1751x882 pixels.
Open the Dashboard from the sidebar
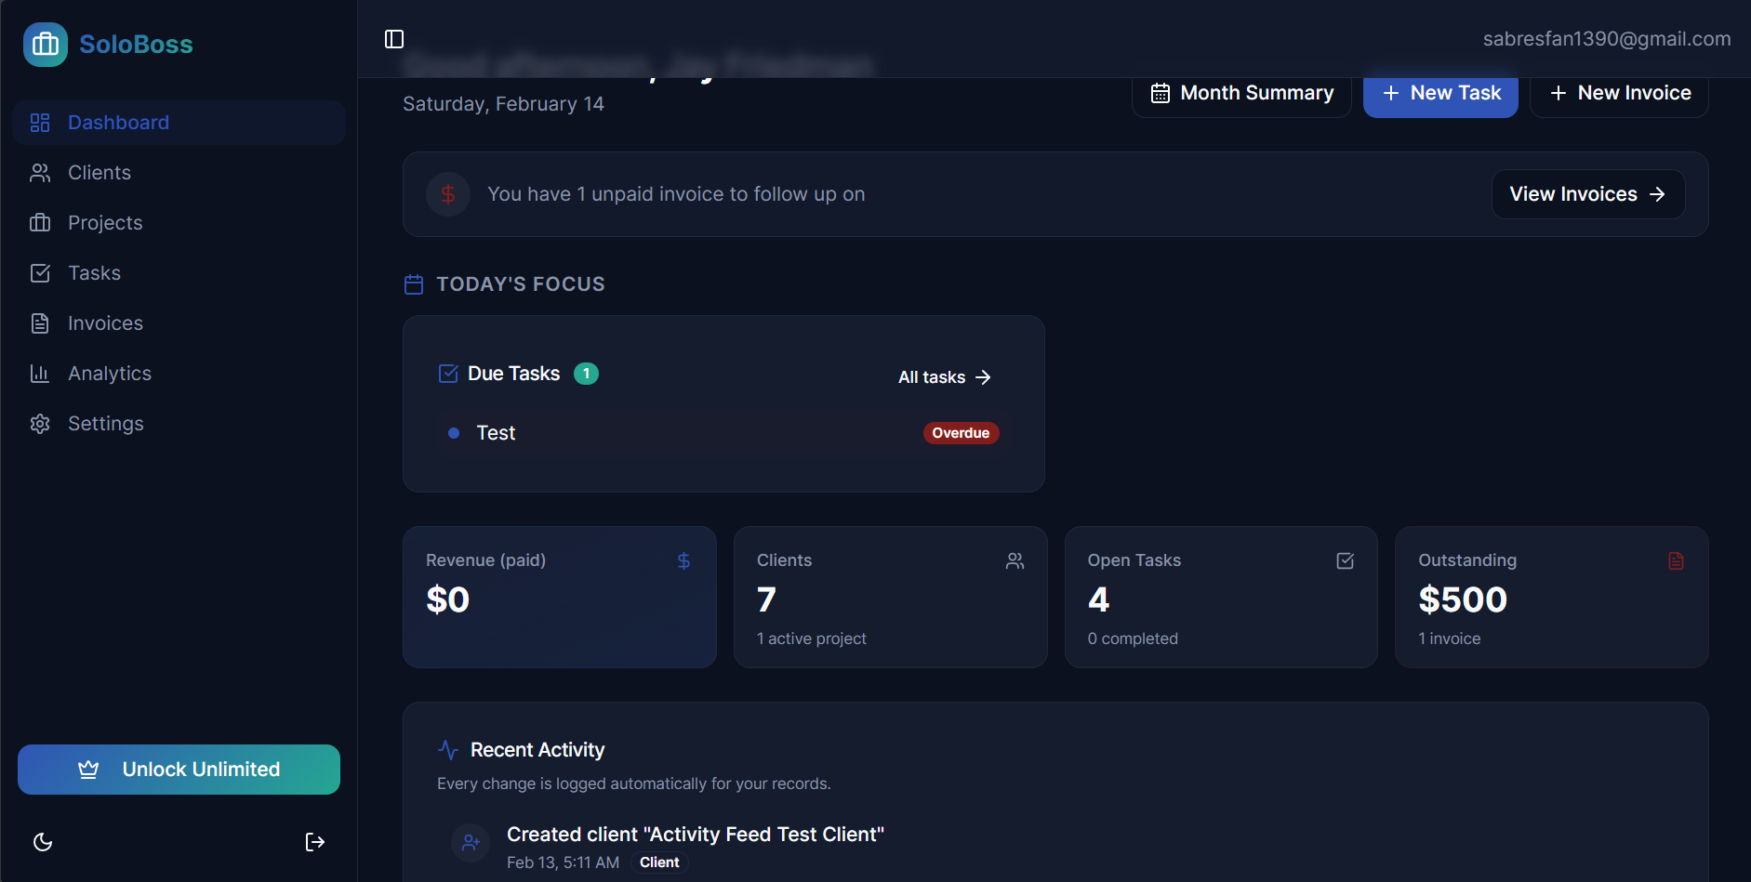(x=117, y=122)
